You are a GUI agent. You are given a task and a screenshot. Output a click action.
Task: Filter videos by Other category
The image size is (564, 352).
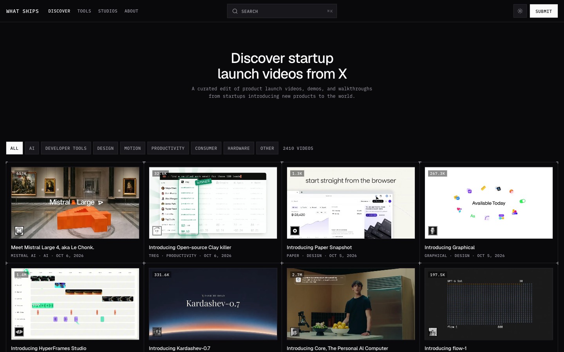click(267, 148)
